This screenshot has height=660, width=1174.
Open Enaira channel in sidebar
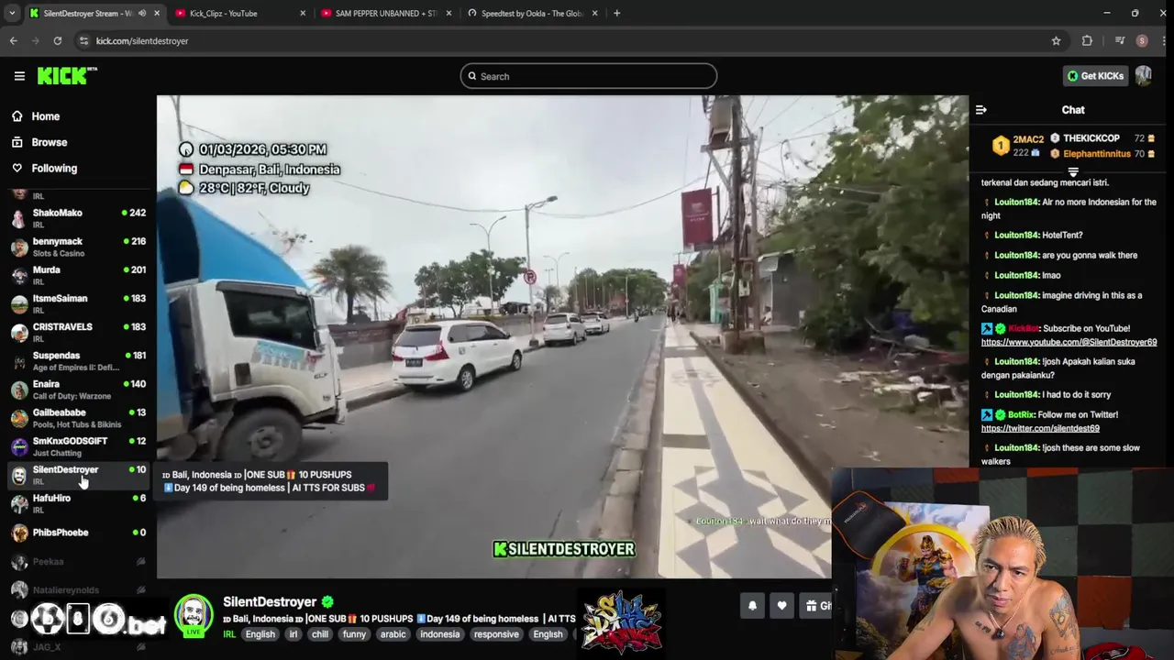click(78, 390)
